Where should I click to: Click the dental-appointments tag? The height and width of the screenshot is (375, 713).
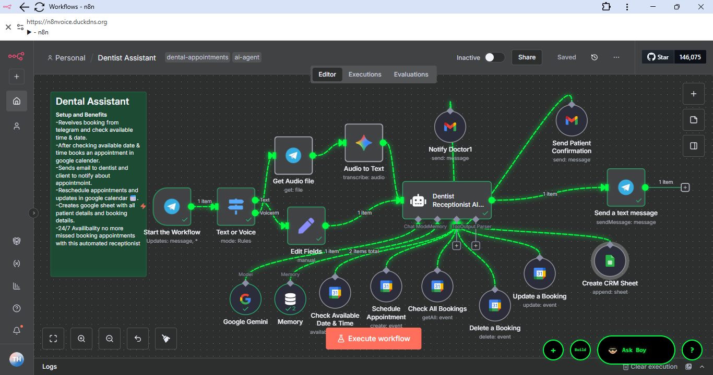[x=198, y=57]
